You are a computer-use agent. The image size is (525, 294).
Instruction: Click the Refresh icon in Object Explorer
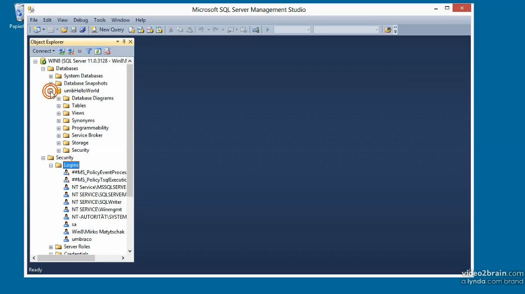tap(98, 51)
